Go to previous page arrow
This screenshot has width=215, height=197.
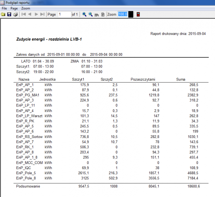click(x=30, y=14)
